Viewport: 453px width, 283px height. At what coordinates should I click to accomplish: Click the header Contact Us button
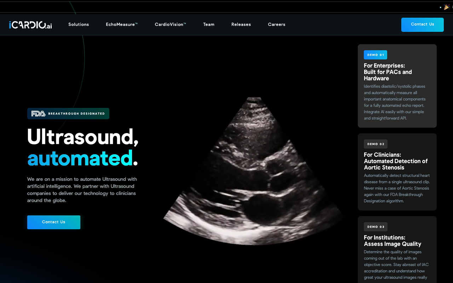tap(423, 25)
